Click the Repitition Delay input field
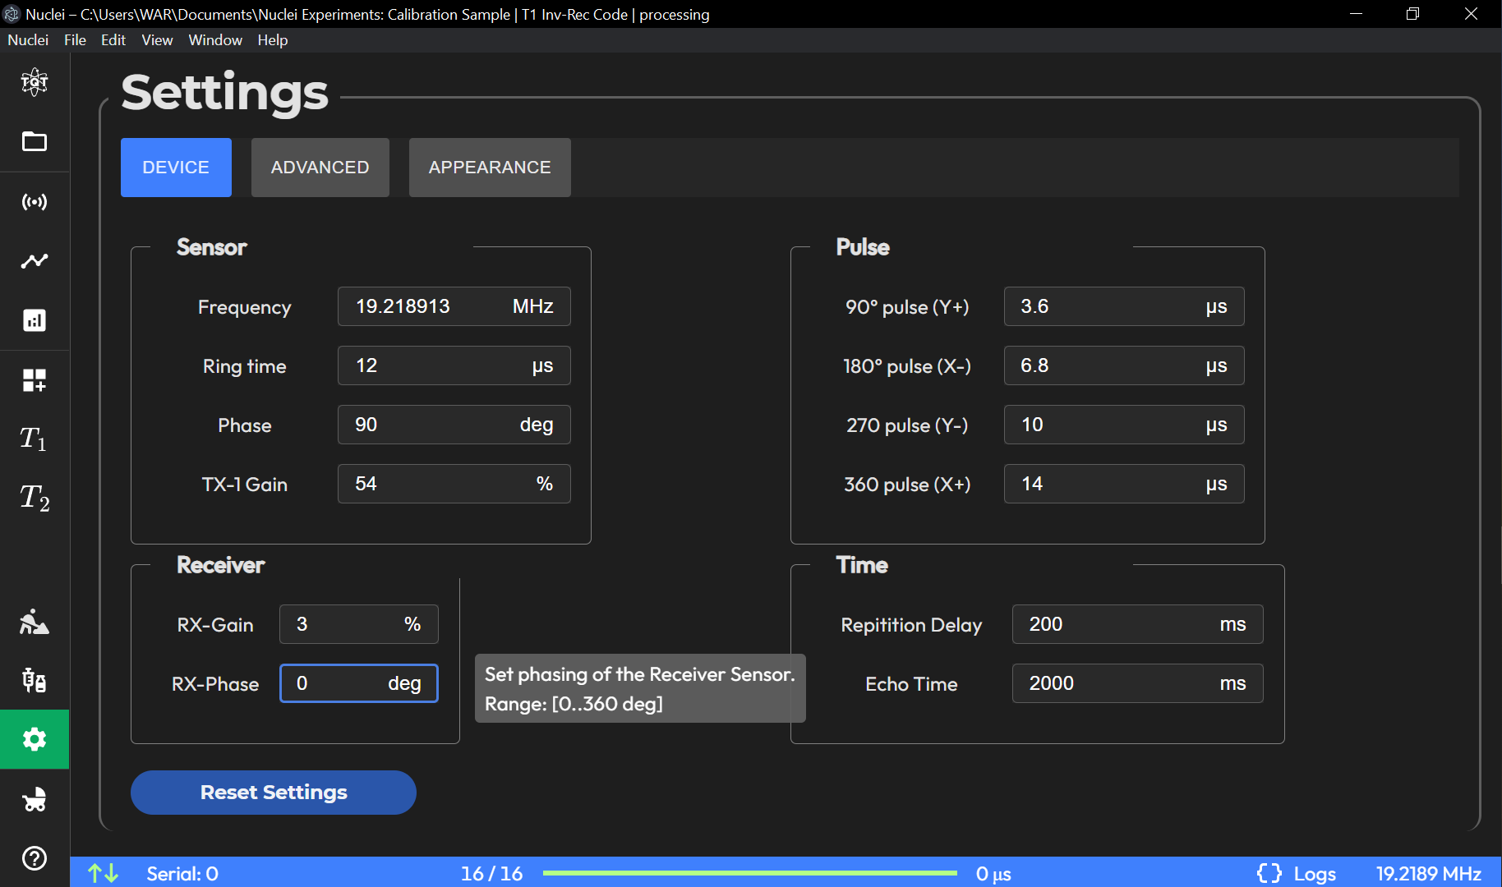Screen dimensions: 1502x887 (x=1138, y=624)
